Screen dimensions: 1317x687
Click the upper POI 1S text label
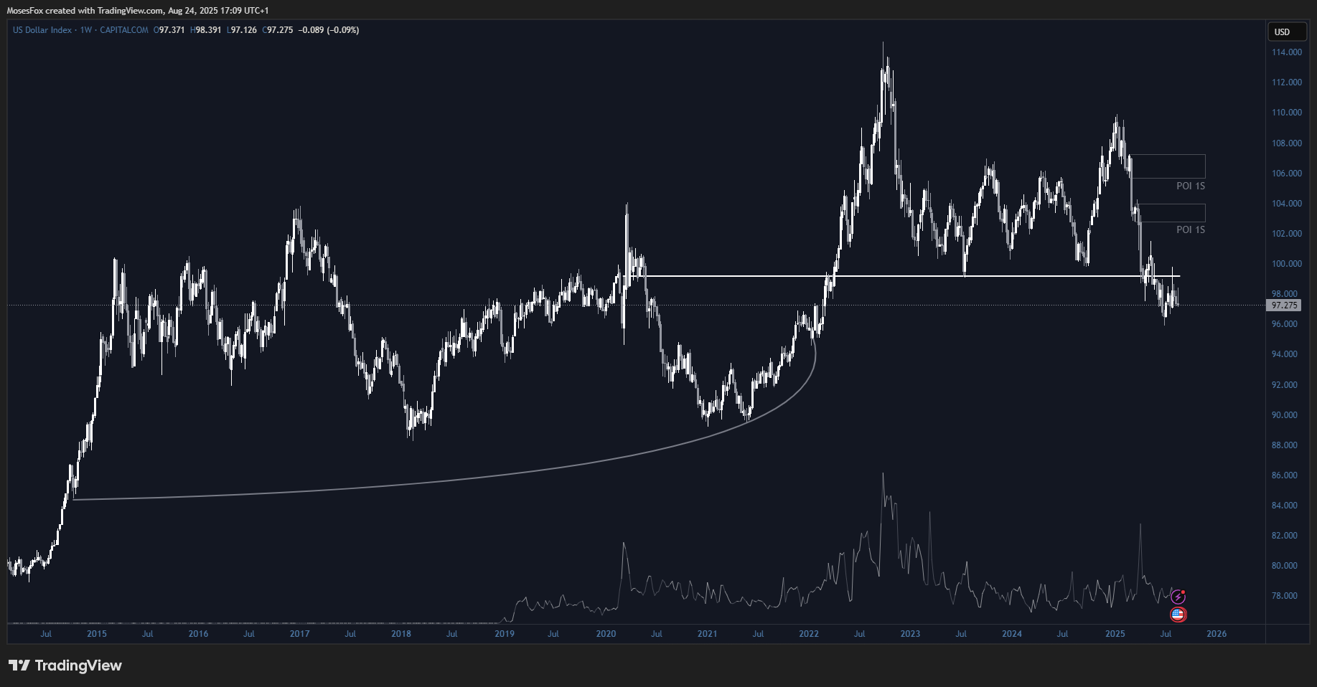click(1190, 186)
